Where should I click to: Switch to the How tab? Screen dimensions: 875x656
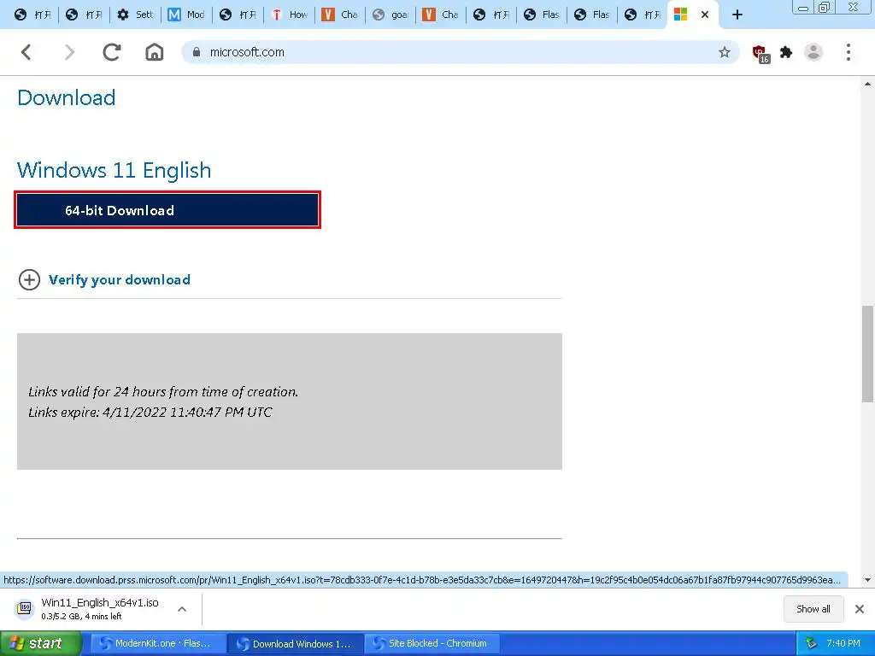click(289, 15)
